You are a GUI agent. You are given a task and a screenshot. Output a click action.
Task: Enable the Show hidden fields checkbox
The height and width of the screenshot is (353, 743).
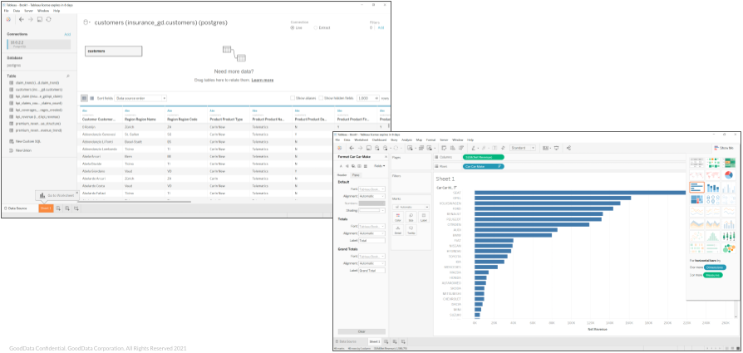(x=321, y=98)
